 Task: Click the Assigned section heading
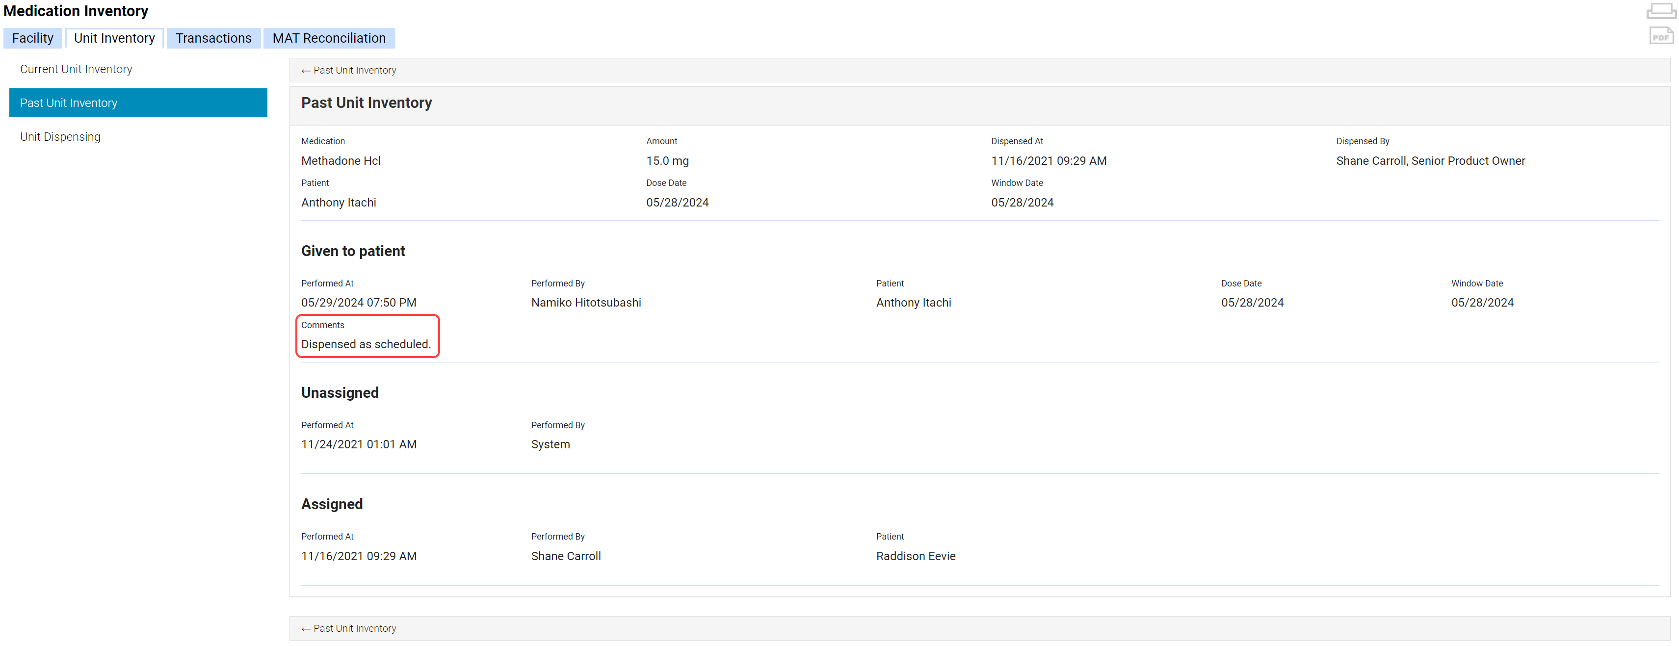[x=332, y=504]
